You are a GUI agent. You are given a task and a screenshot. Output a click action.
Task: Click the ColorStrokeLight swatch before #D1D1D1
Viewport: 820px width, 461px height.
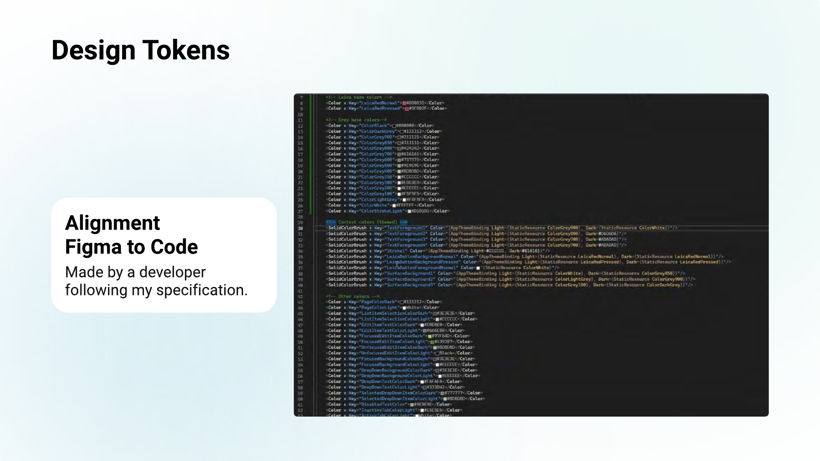(409, 211)
